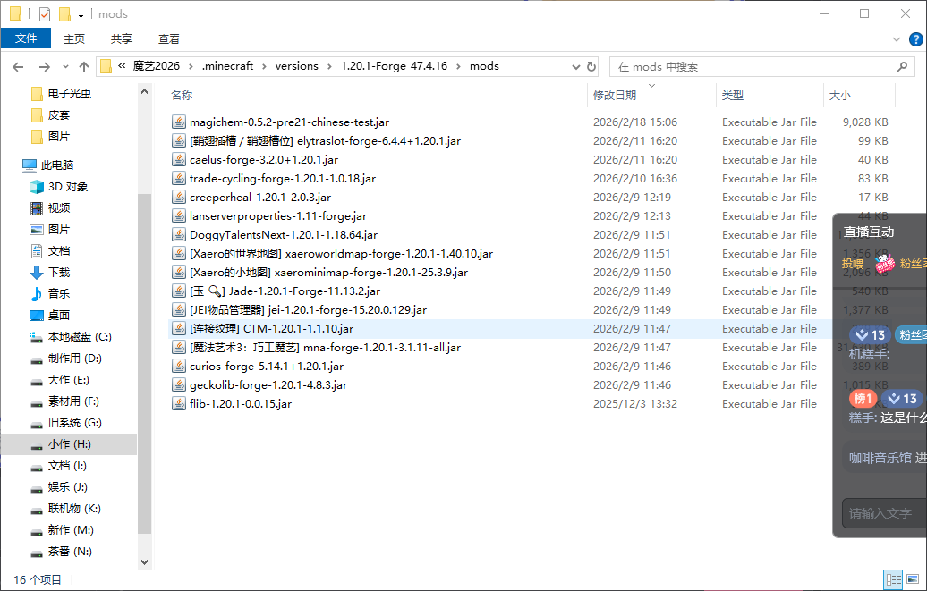Switch to the 主页 ribbon tab

(x=74, y=39)
